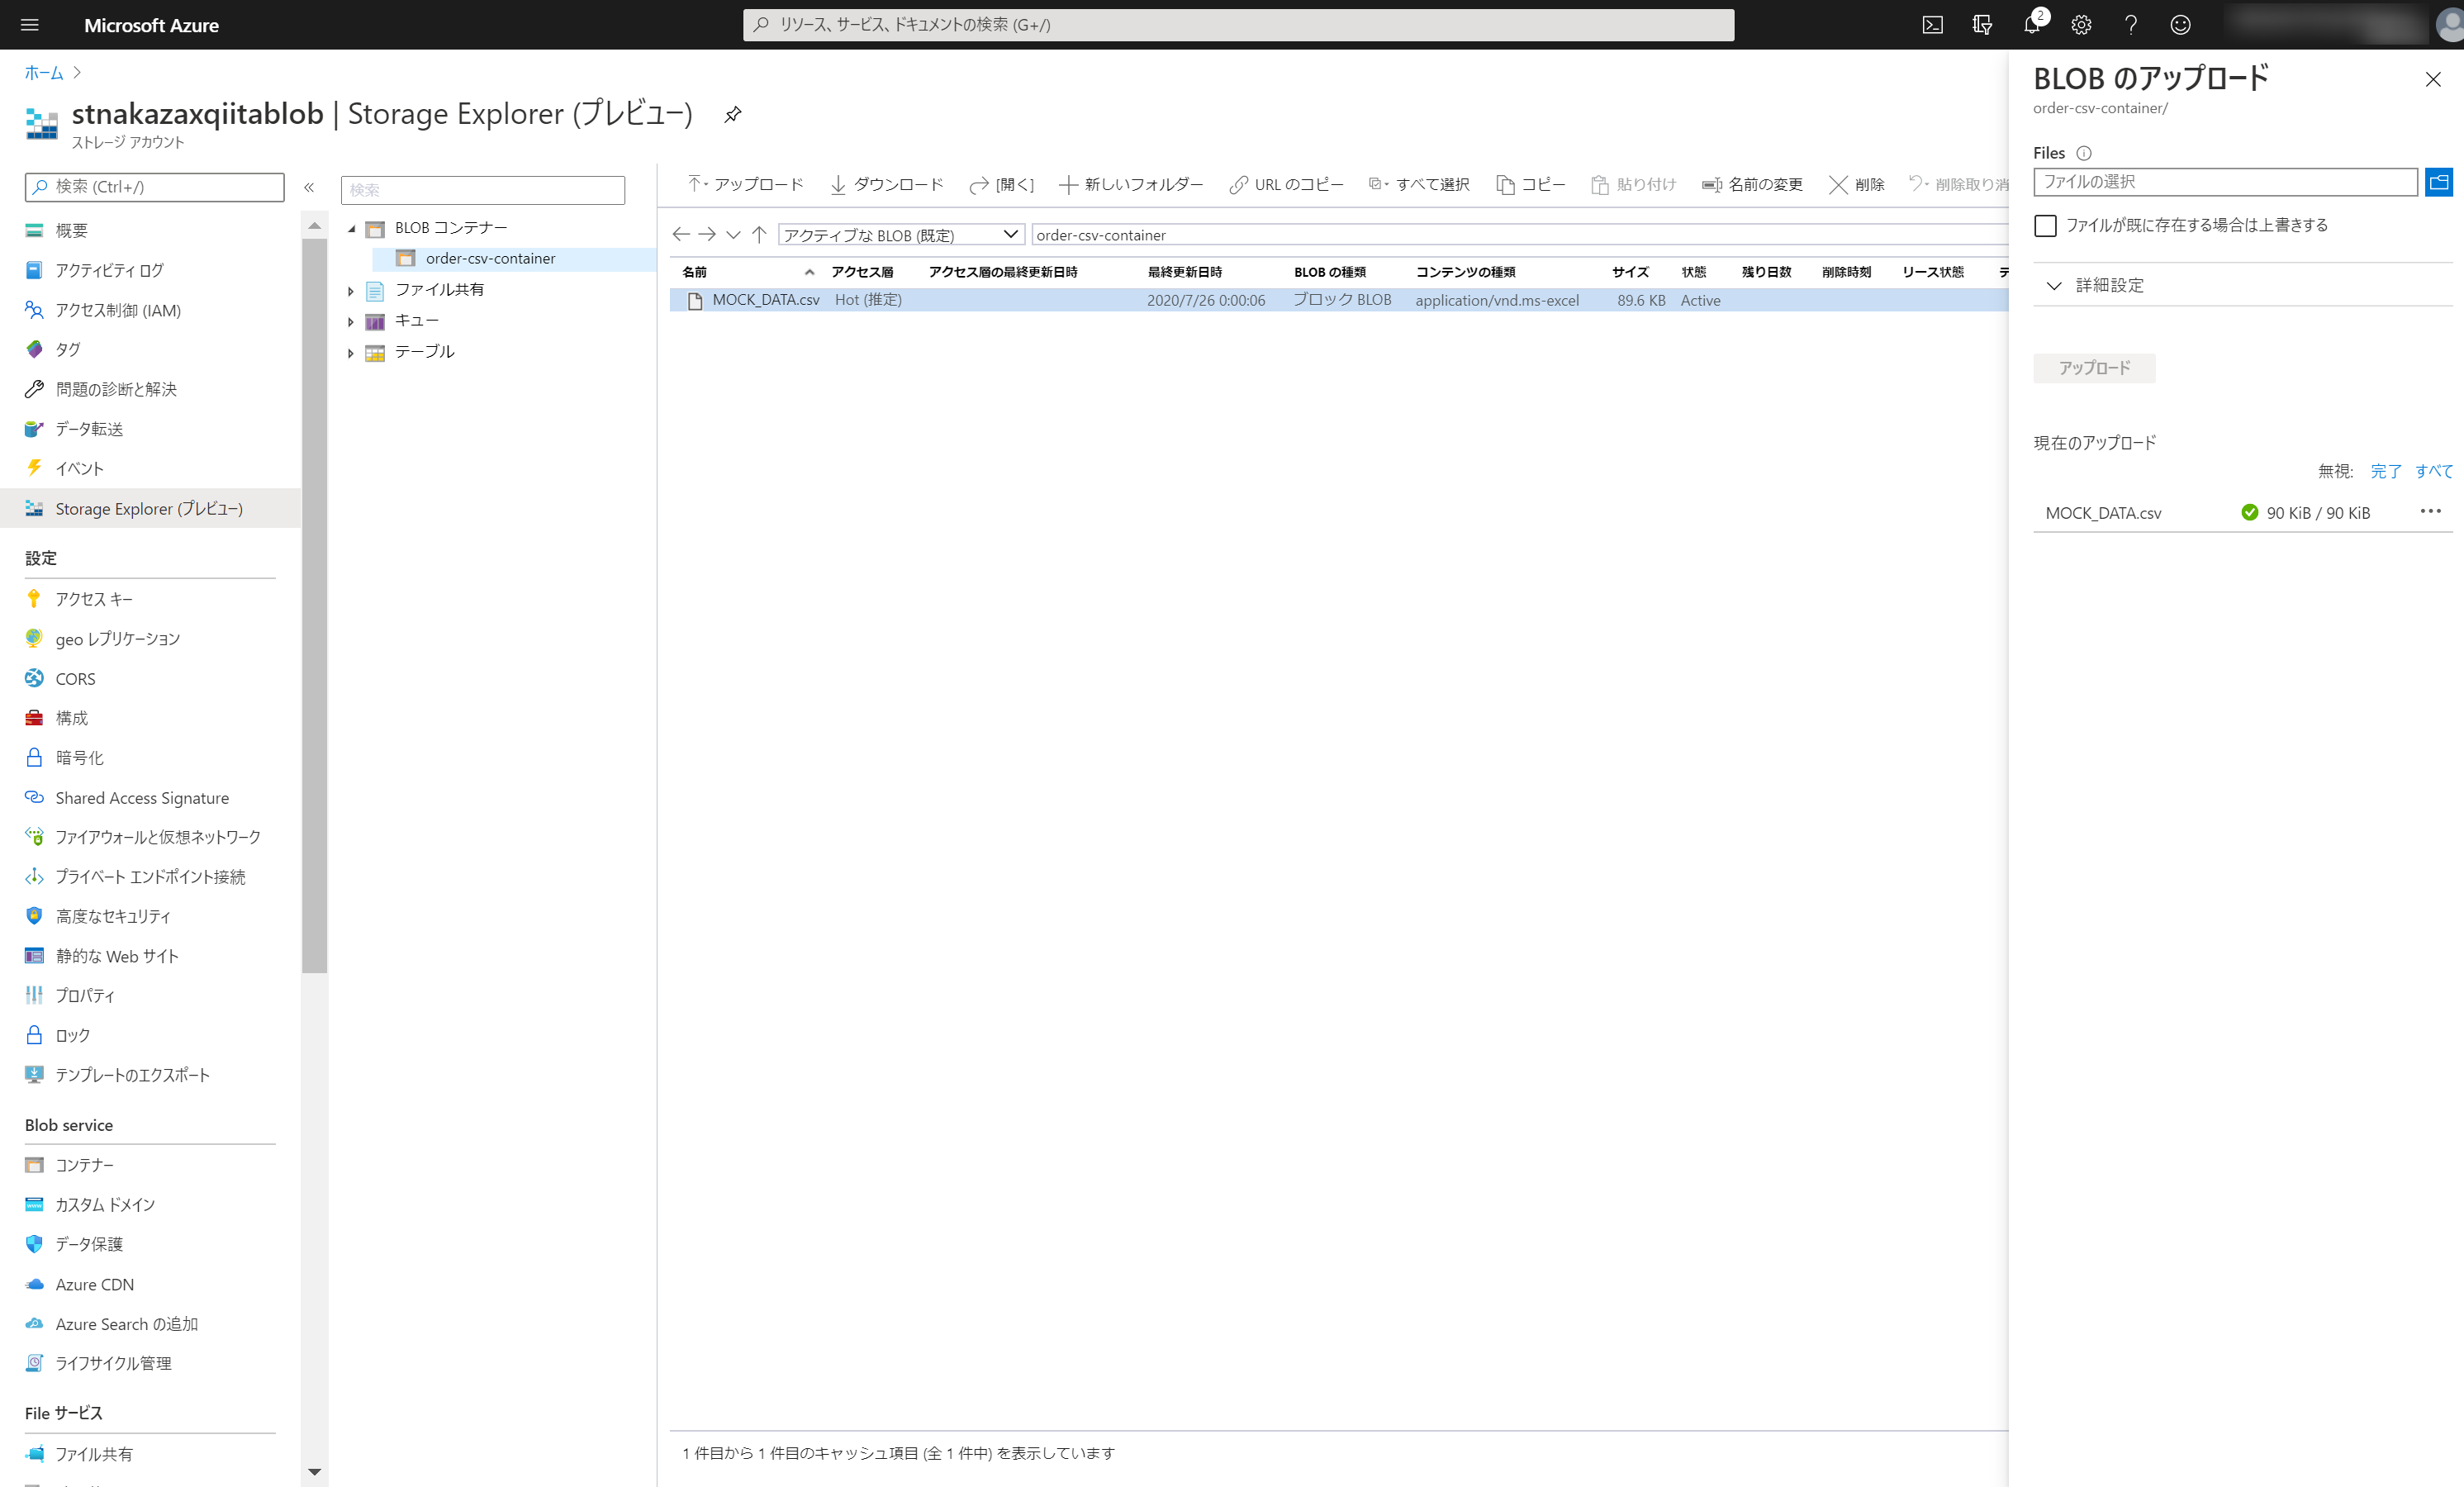Pin Storage Explorer blade to dashboard

coord(733,114)
